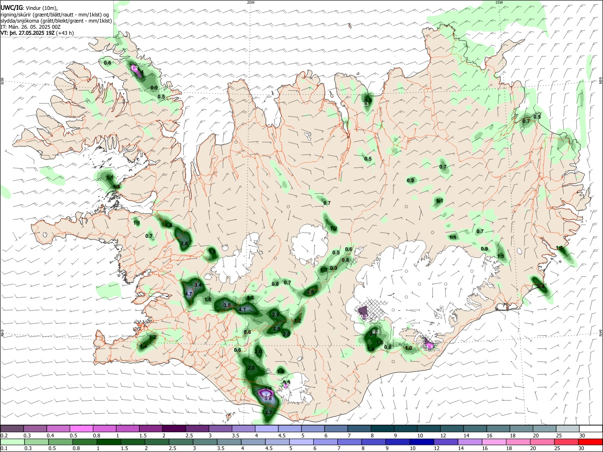Pick the bright red swatch at 30, lower scale

(x=590, y=442)
